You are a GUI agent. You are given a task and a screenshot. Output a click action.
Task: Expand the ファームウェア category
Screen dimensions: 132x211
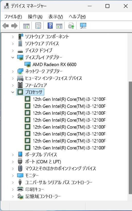coord(13,85)
